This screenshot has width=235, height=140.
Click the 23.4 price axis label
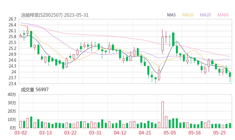pyautogui.click(x=12, y=83)
